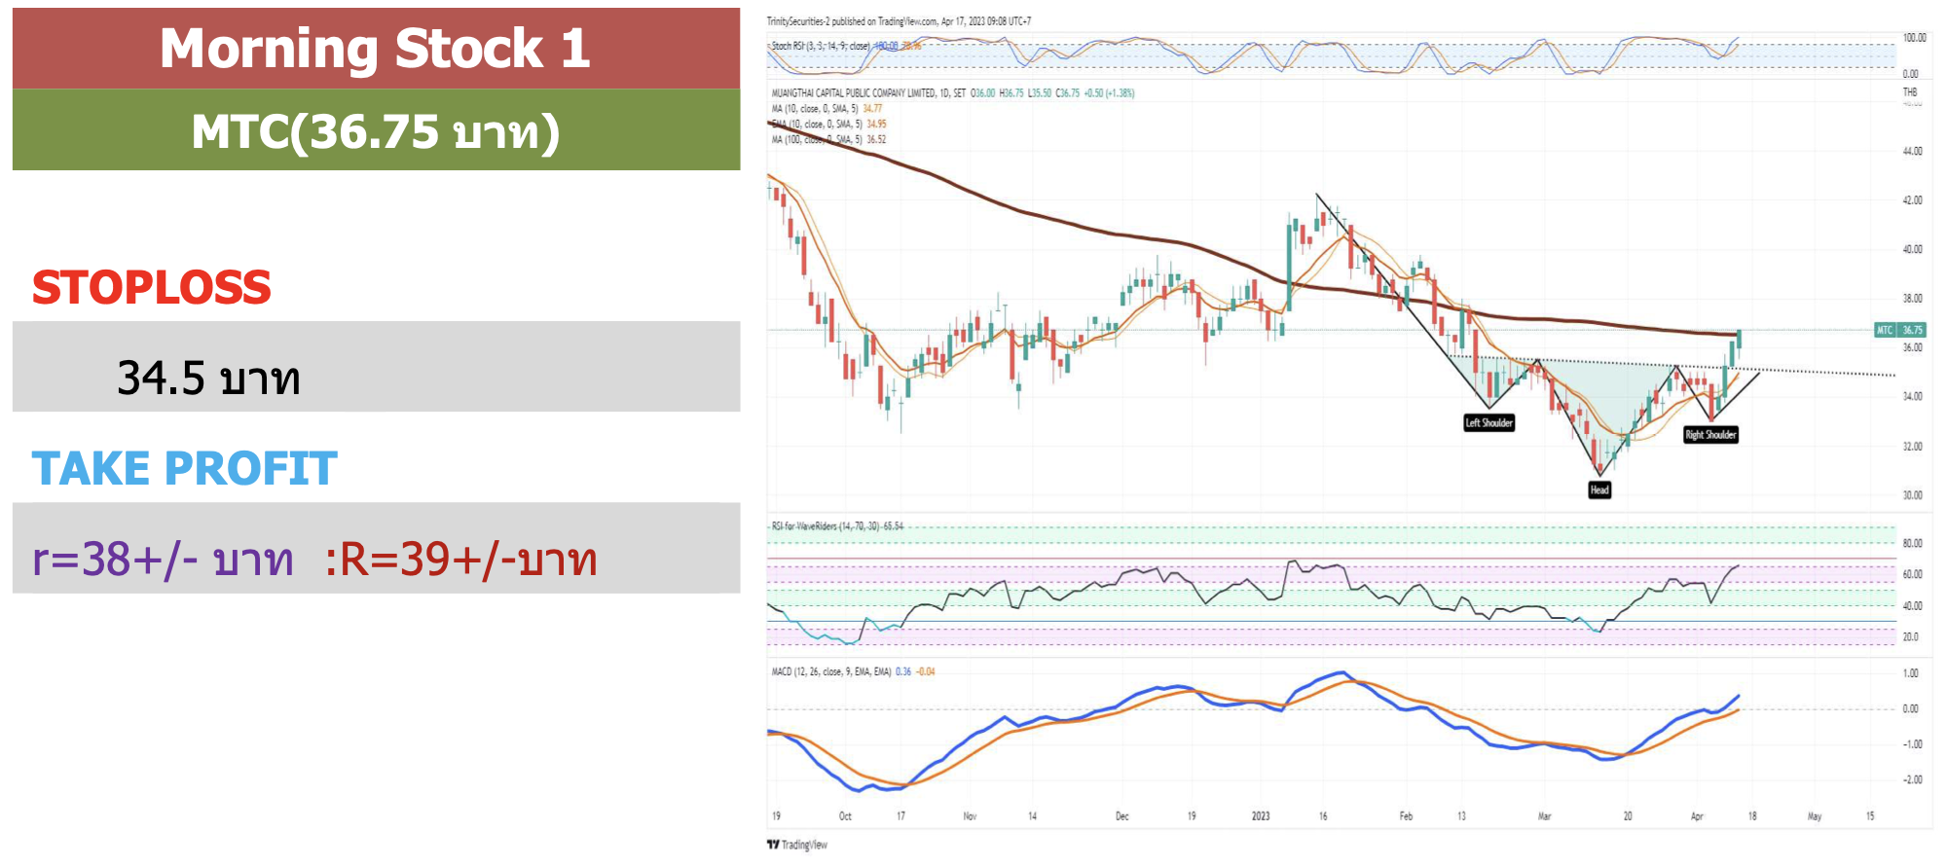This screenshot has height=868, width=1947.
Task: Click the STOPLOSS heading
Action: [152, 288]
